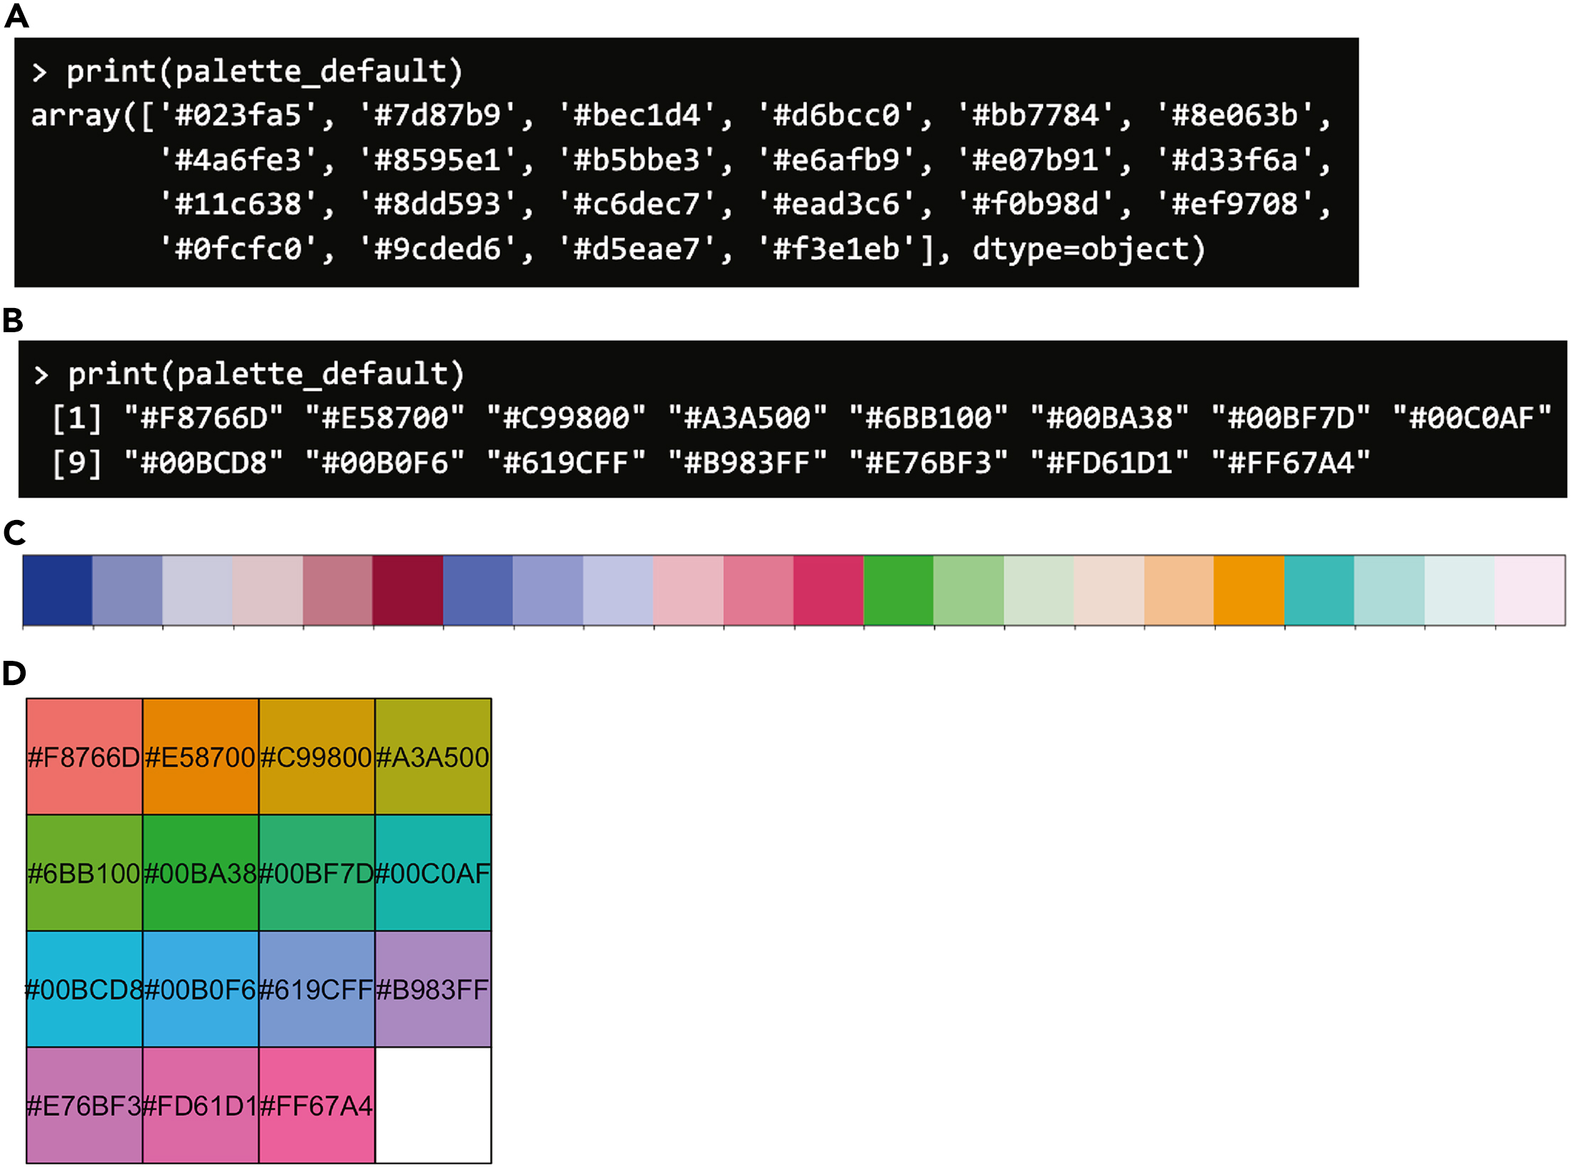Choose the vivid orange swatch in the palette strip
Screen dimensions: 1571x1168
[1249, 590]
